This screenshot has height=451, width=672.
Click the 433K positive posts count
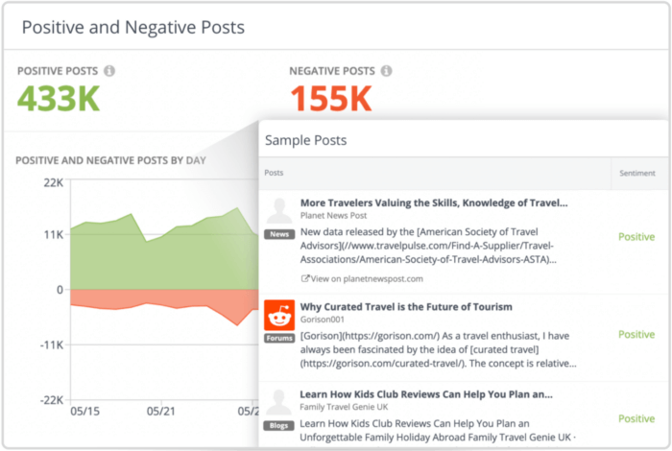click(x=59, y=99)
